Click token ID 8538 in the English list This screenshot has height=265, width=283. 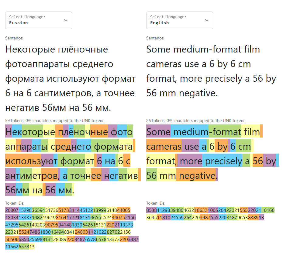point(151,210)
